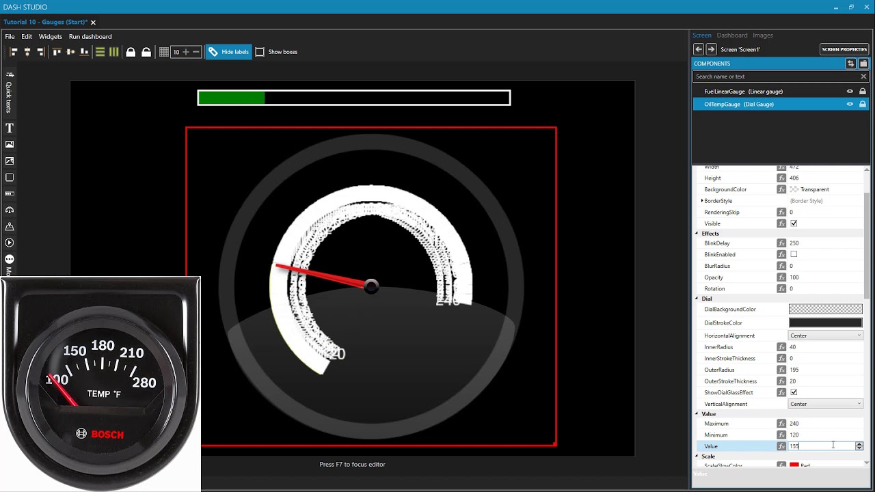Toggle lock on OilTempGauge

pyautogui.click(x=863, y=105)
